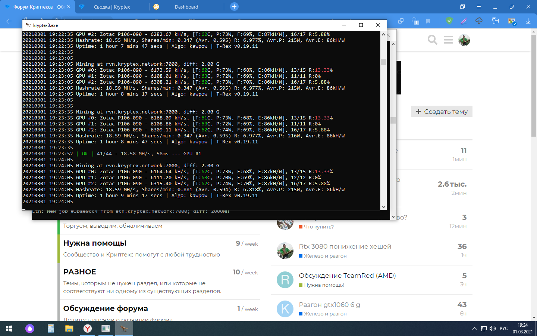
Task: Open the forum hamburger menu
Action: tap(448, 40)
